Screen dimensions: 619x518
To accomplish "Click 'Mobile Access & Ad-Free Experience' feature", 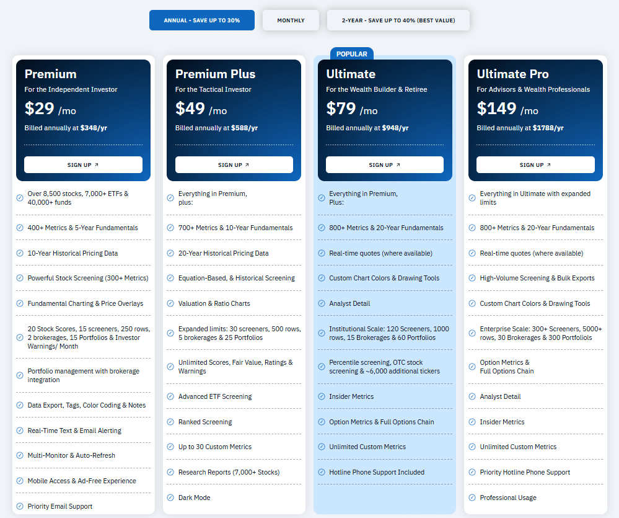I will [82, 480].
